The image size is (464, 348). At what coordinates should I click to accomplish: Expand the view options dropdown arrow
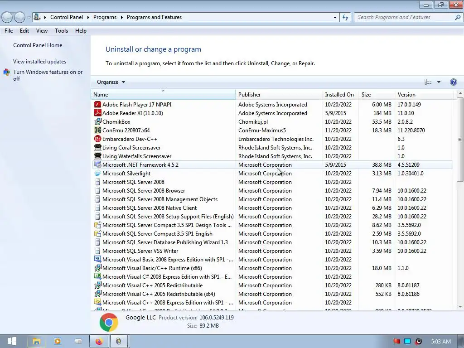click(x=439, y=82)
